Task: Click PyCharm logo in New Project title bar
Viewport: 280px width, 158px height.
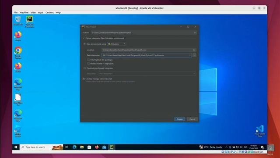Action: [x=83, y=27]
